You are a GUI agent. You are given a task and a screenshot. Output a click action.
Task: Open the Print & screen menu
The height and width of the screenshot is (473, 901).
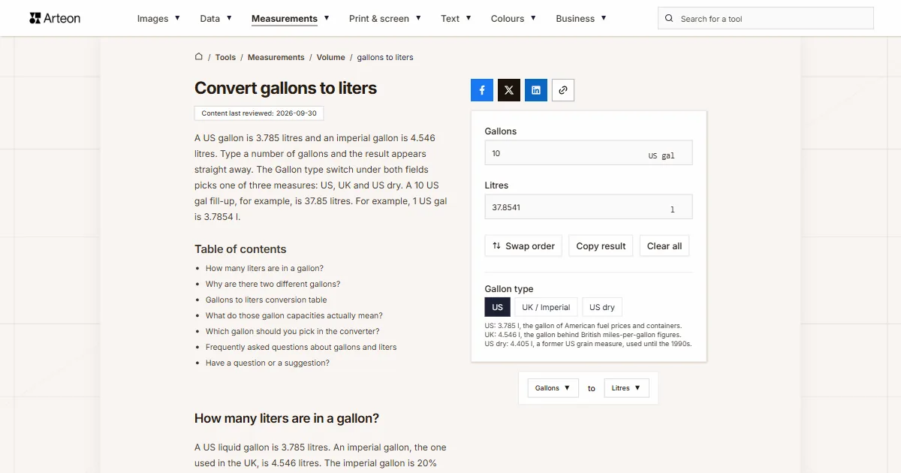pyautogui.click(x=385, y=19)
